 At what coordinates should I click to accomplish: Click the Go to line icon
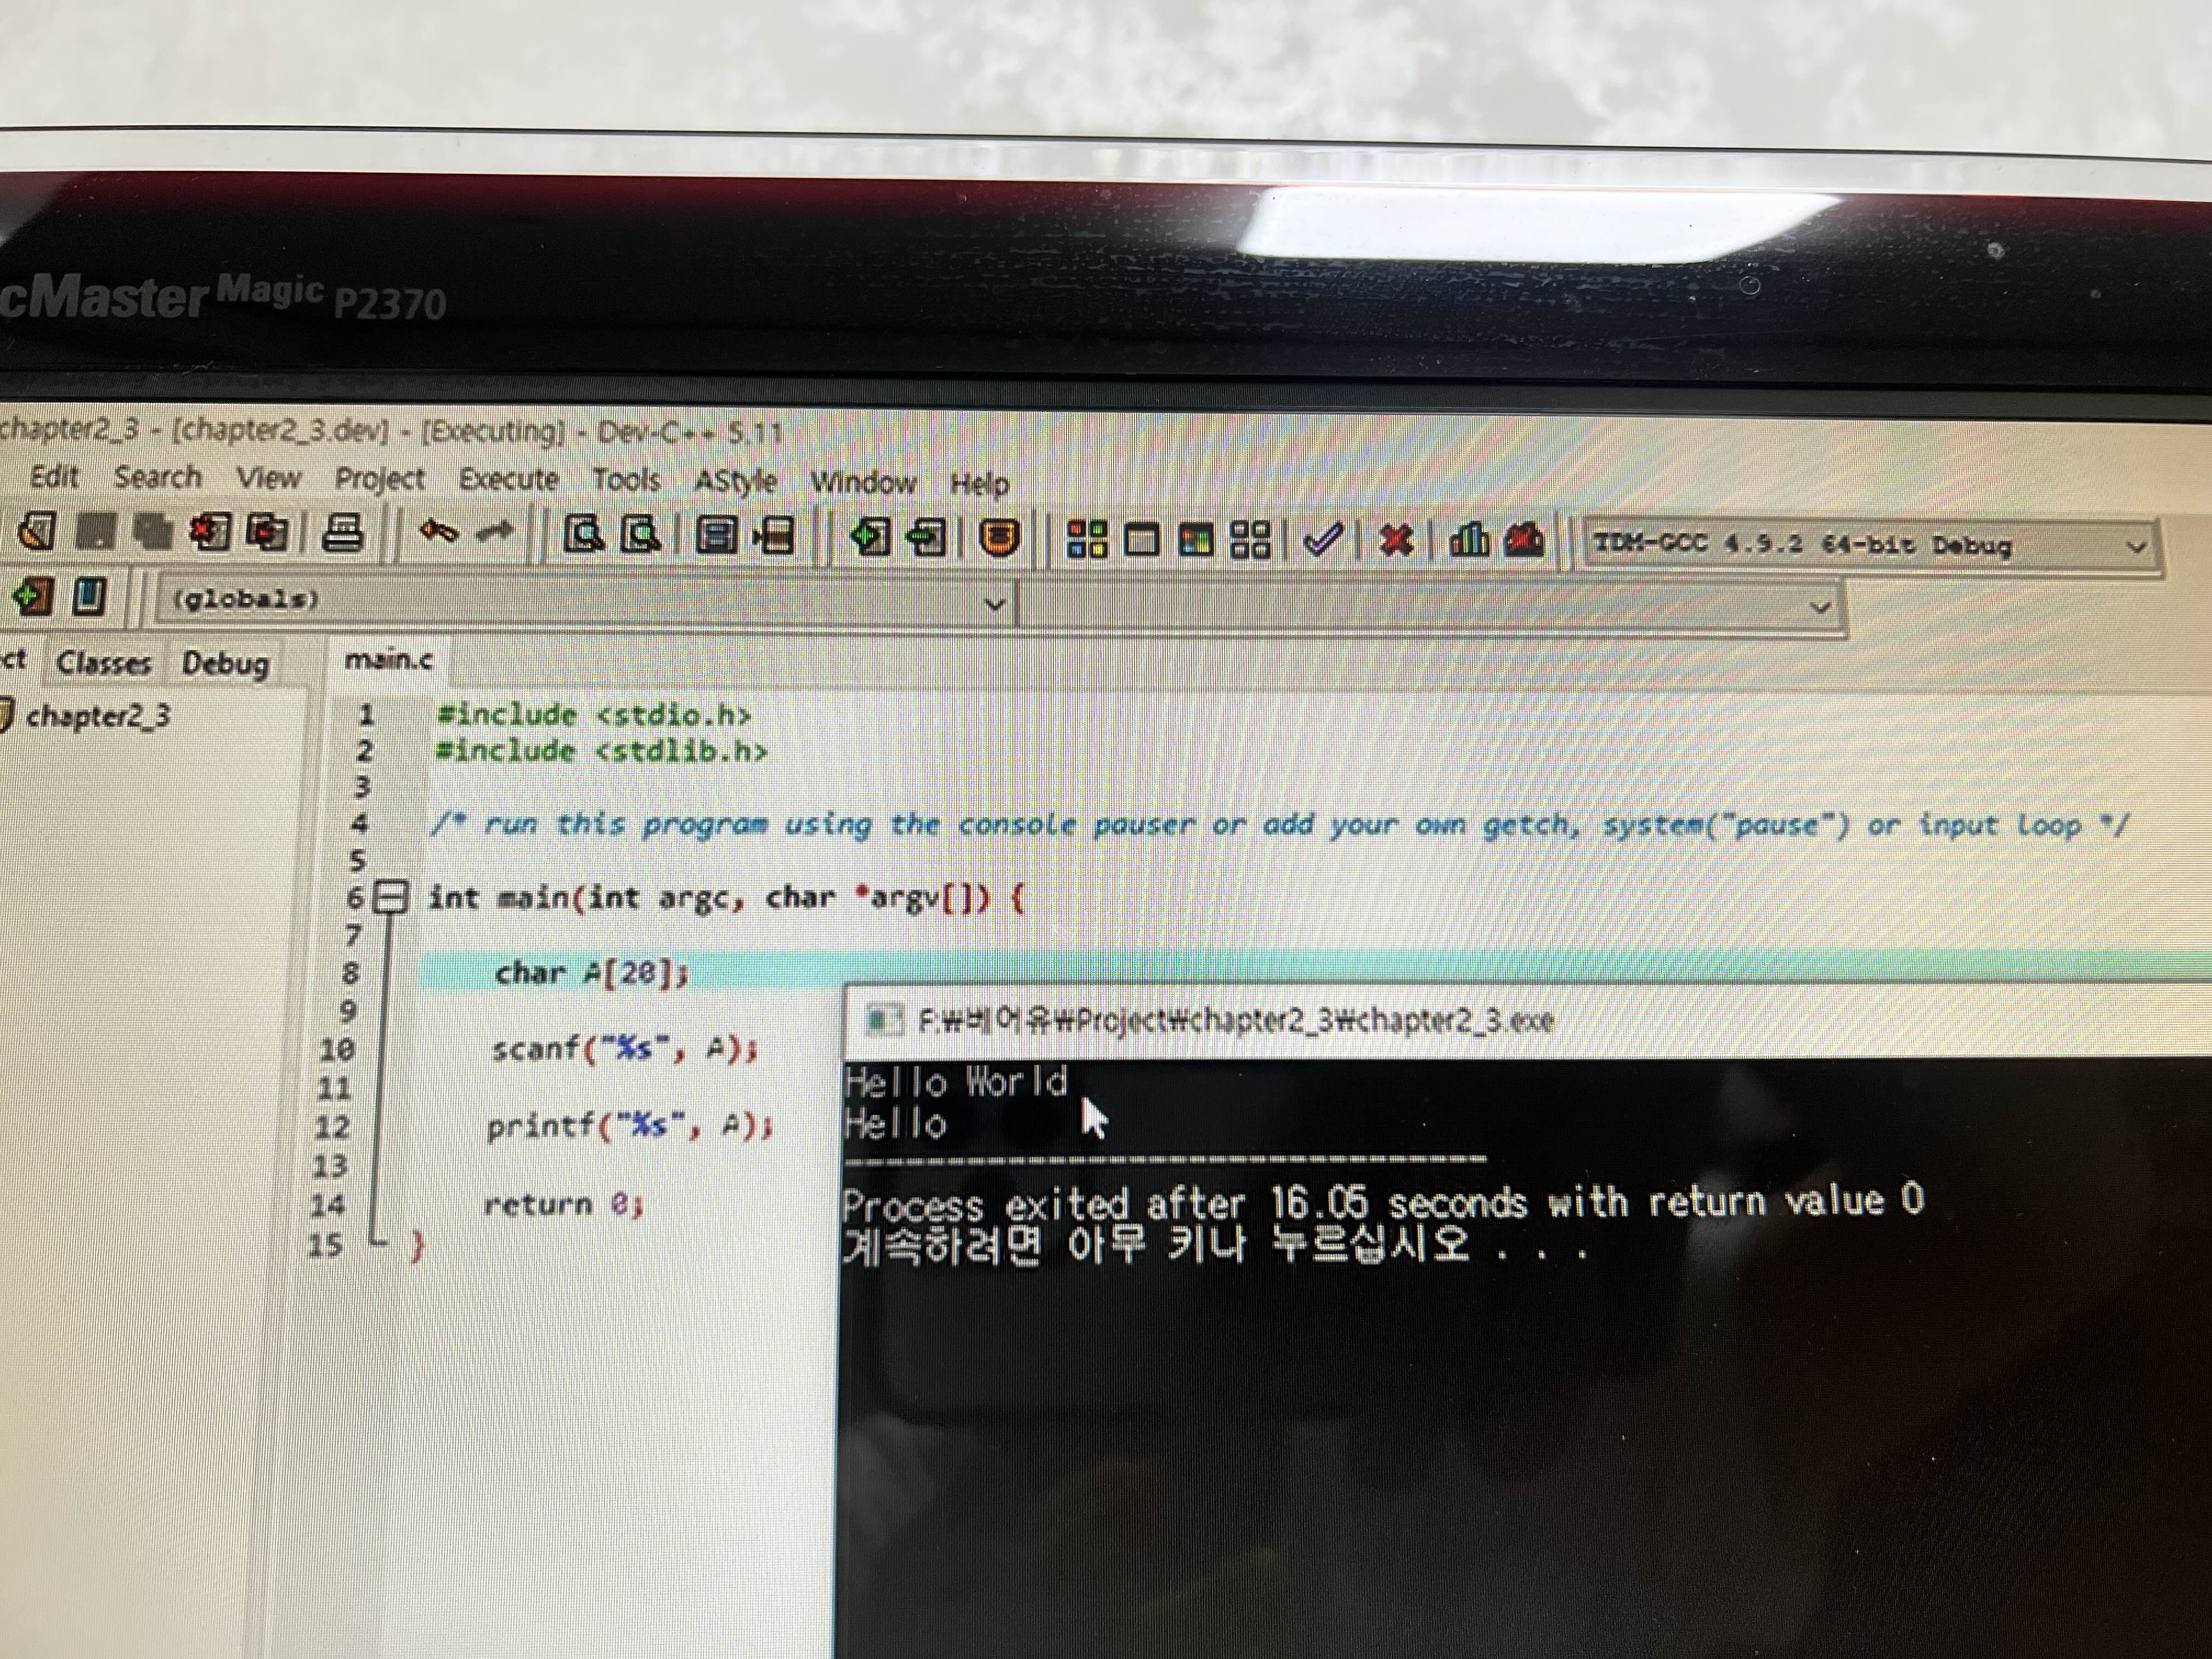pos(774,537)
